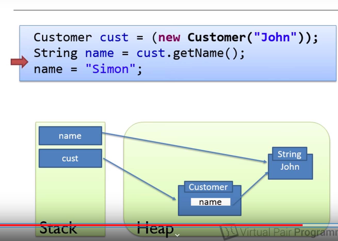Image resolution: width=338 pixels, height=241 pixels.
Task: Click the Customer title tab label
Action: point(208,187)
